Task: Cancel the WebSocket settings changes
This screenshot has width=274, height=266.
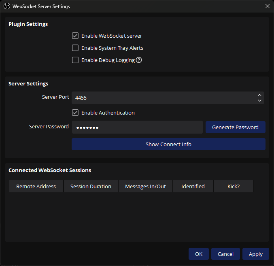Action: click(225, 254)
